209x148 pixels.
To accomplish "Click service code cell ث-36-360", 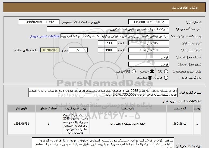I will pos(180,124).
